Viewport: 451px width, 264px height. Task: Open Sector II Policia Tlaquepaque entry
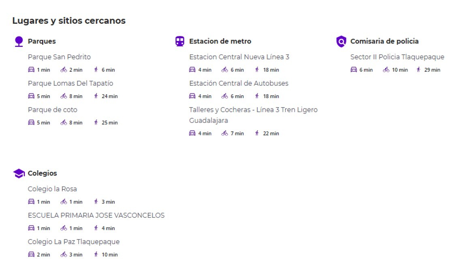pos(397,57)
